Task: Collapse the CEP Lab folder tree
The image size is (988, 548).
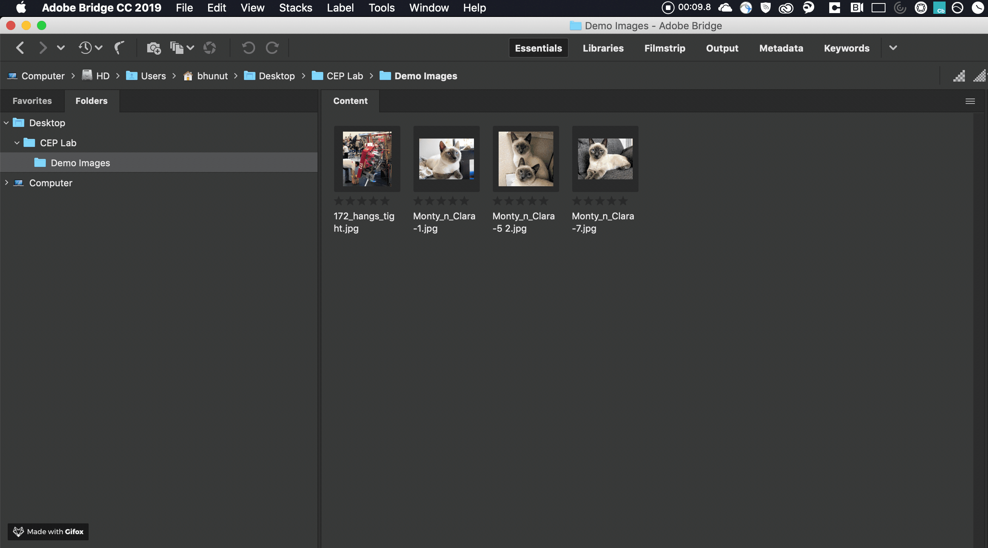Action: tap(17, 143)
